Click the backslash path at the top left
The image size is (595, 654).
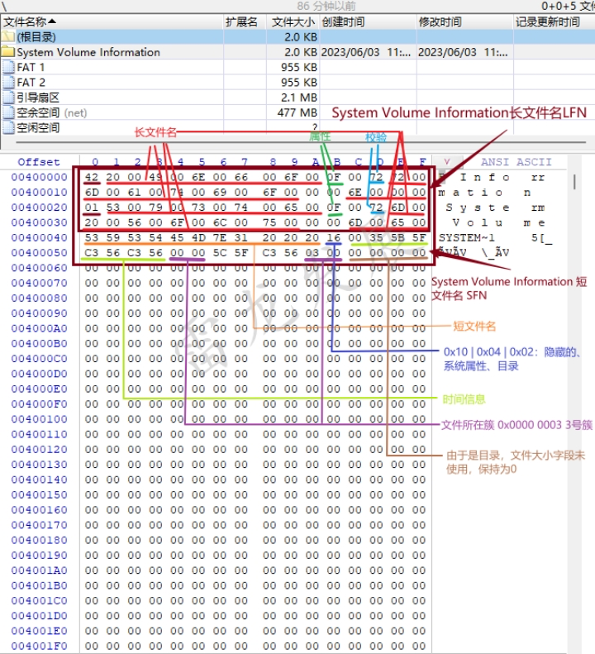click(3, 6)
